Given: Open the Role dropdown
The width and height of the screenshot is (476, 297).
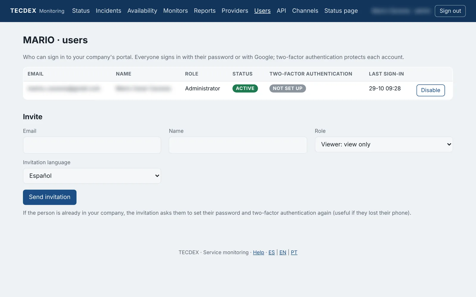Looking at the screenshot, I should (x=384, y=144).
